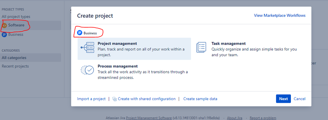Click the shared configuration icon
This screenshot has height=120, width=328.
pos(115,99)
